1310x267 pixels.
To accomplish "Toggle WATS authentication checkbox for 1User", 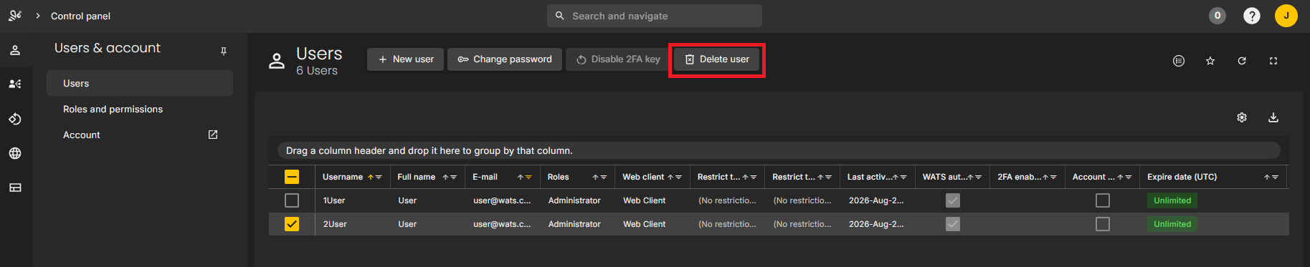I will click(x=953, y=200).
